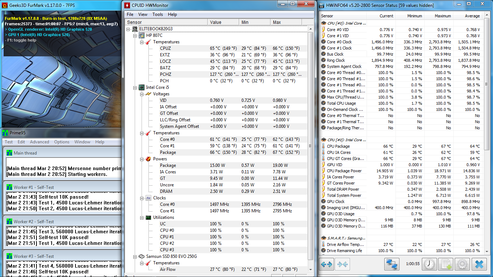
Task: Click the Worker #2 Self-Test window icon
Action: click(9, 222)
